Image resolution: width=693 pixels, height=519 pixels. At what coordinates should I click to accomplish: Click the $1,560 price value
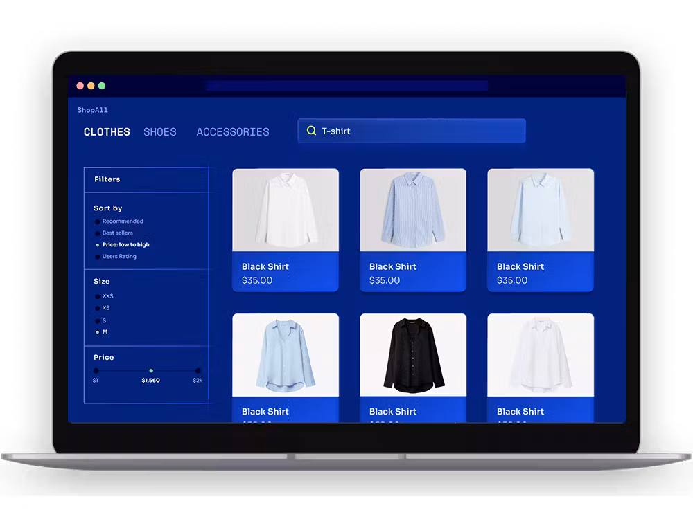(x=150, y=381)
